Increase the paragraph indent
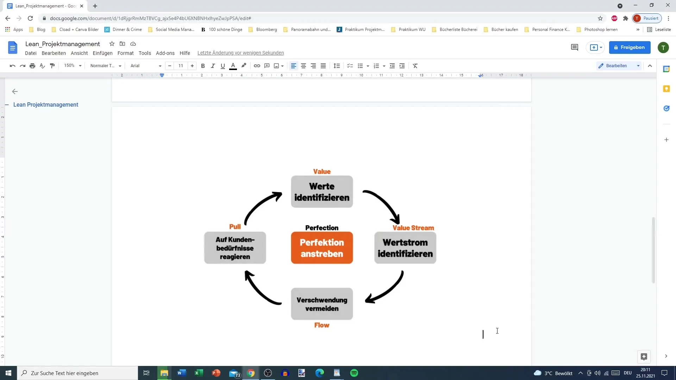Image resolution: width=676 pixels, height=380 pixels. click(402, 66)
